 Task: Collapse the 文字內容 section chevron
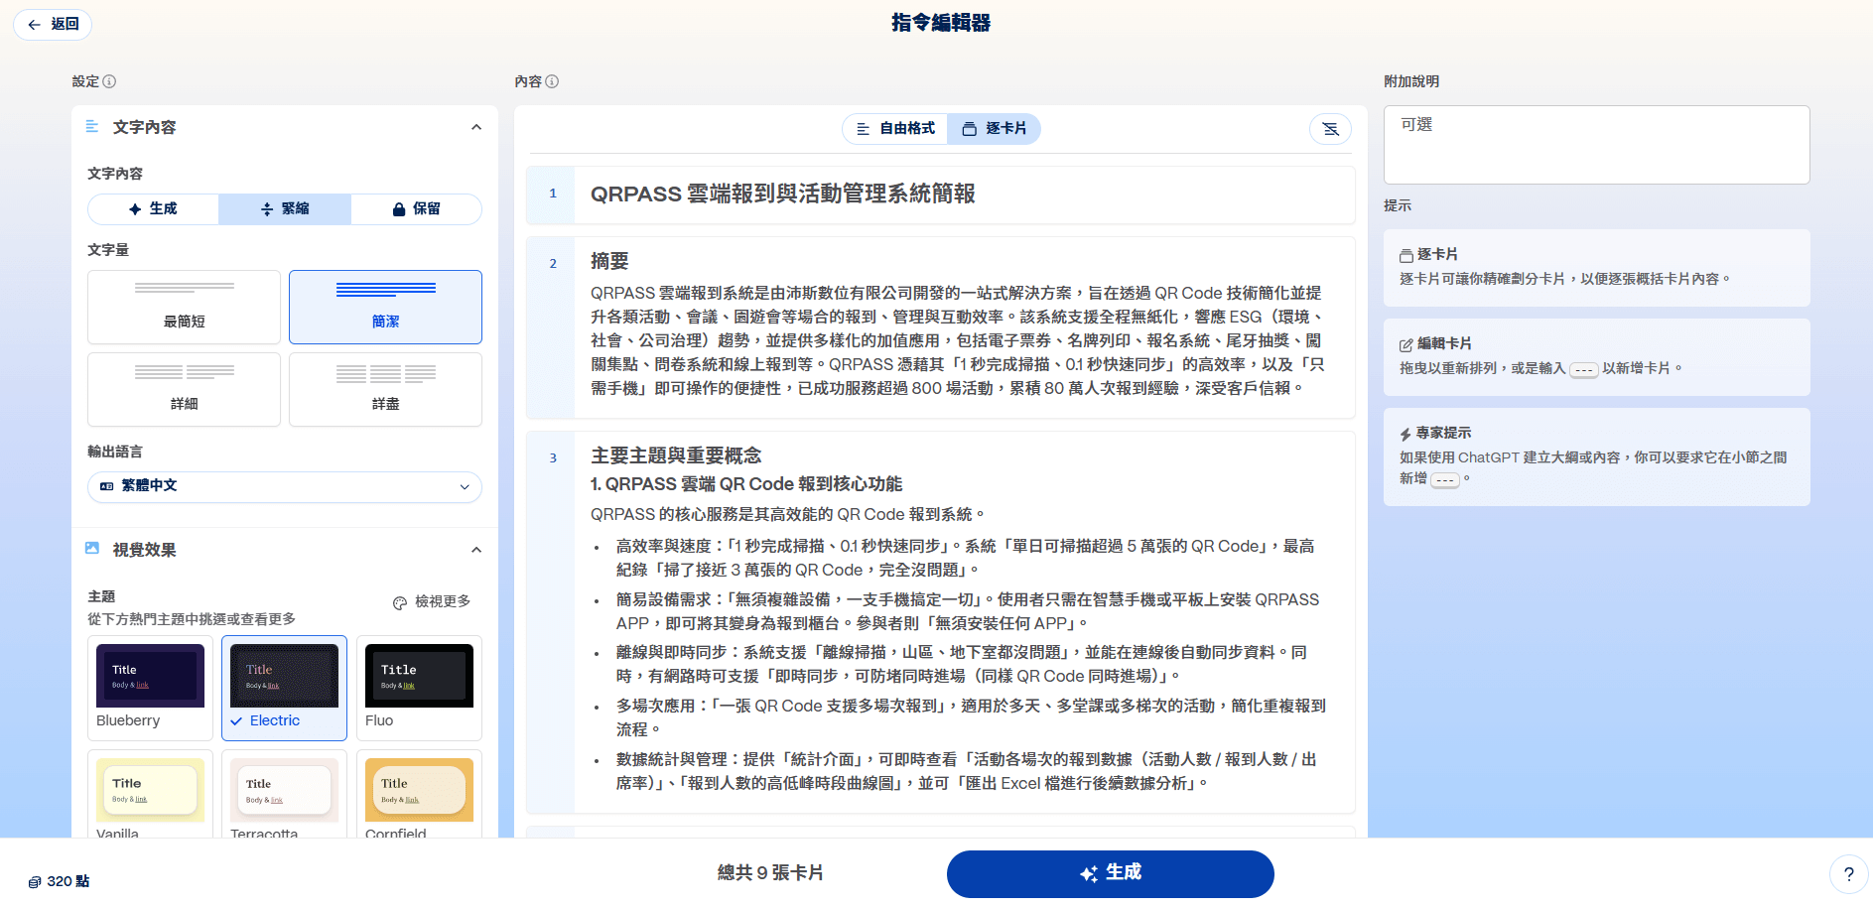(x=476, y=127)
